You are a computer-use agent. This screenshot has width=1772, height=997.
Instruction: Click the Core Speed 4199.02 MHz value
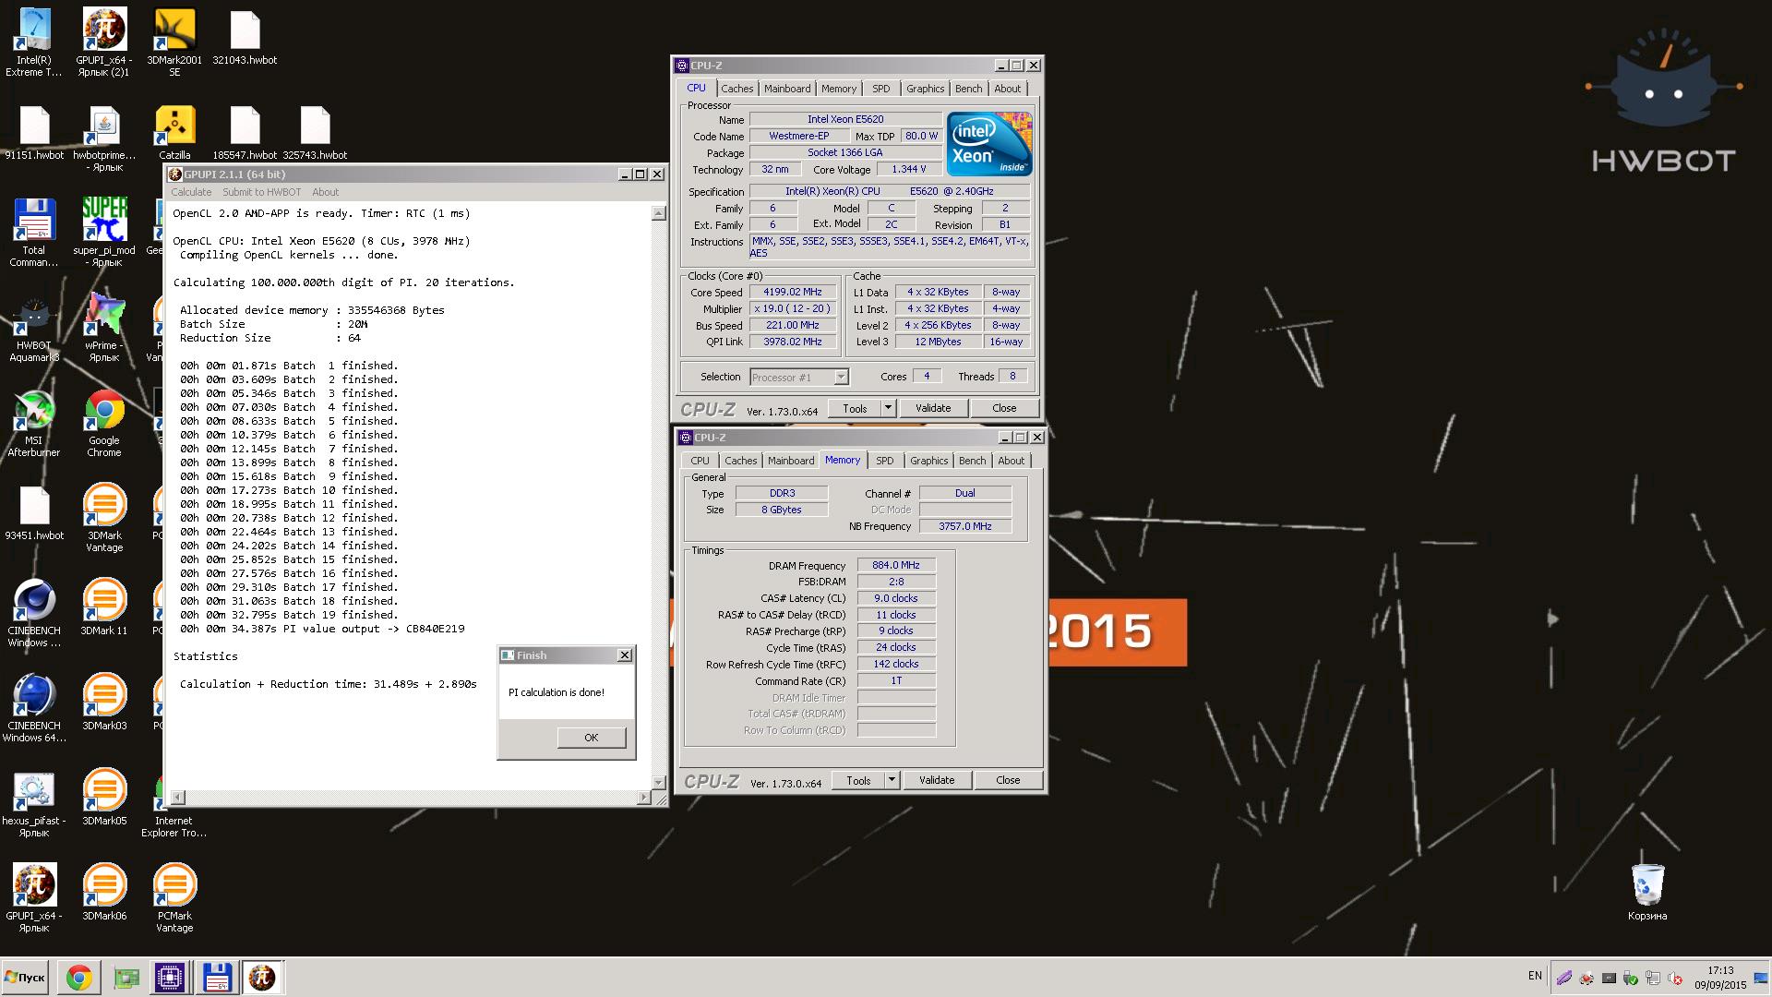(x=792, y=293)
